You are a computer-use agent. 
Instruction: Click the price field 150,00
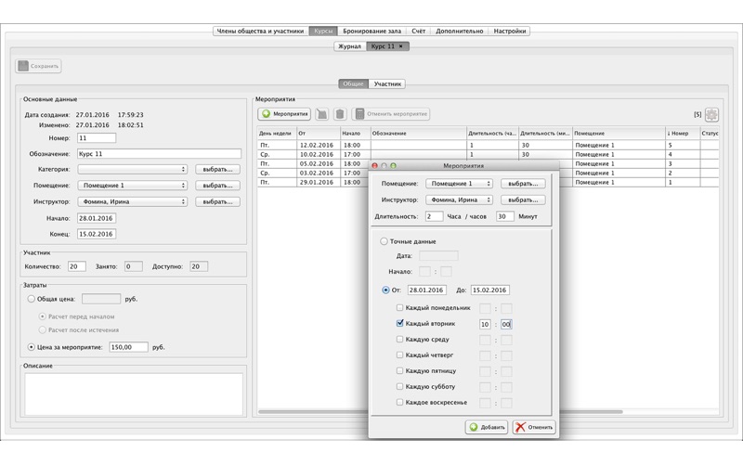point(128,347)
